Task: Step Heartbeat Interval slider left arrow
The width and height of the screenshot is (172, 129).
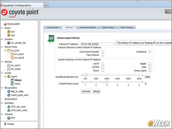Action: [x=82, y=75]
